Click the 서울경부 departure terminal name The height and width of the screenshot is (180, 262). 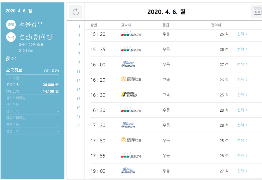31,25
